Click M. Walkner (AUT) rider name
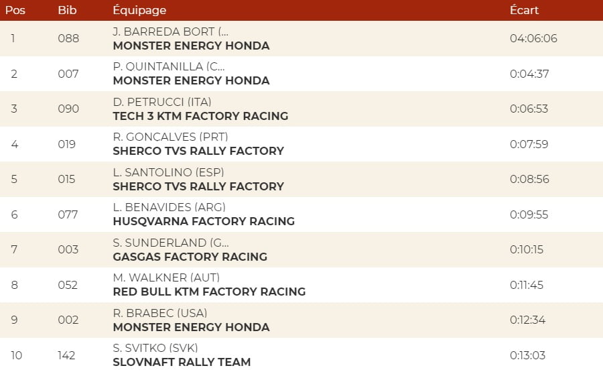Viewport: 603px width, 372px height. click(166, 277)
